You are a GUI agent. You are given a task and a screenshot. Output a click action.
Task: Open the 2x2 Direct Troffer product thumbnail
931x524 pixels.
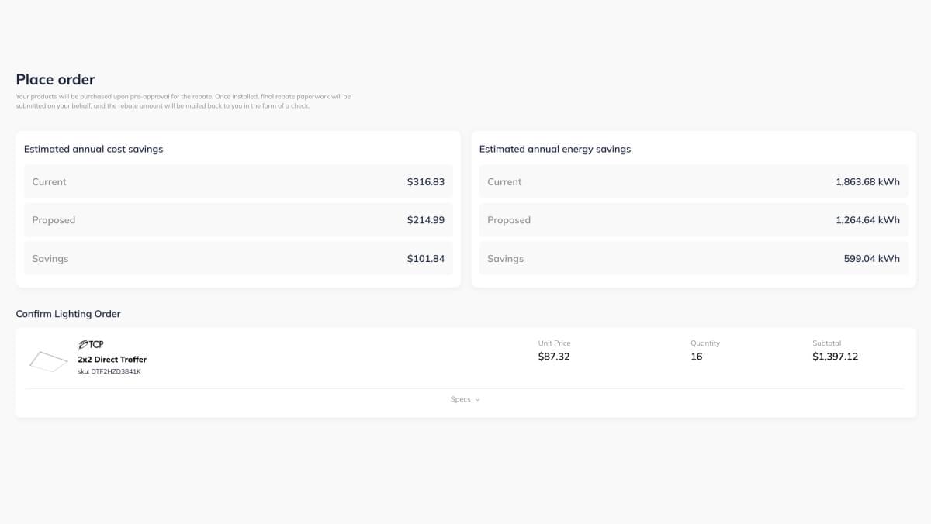48,360
